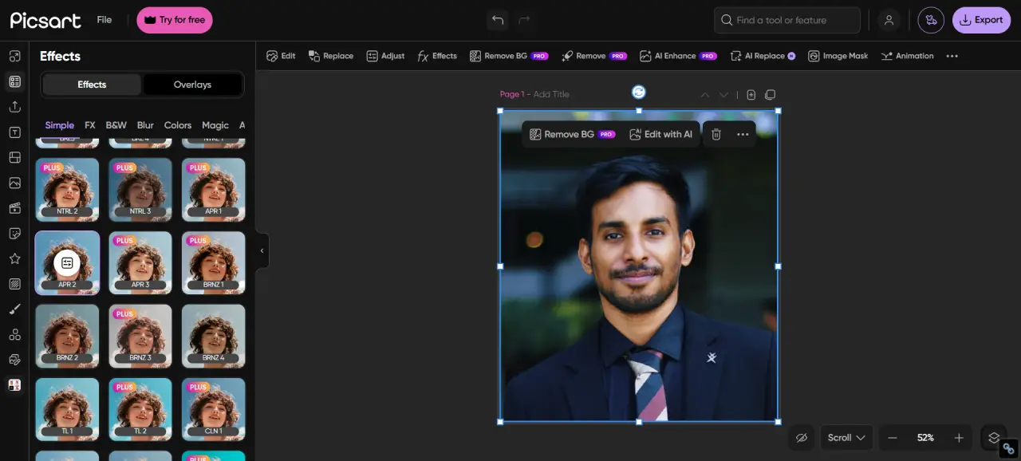Click the Add Title page field
1021x461 pixels.
551,94
